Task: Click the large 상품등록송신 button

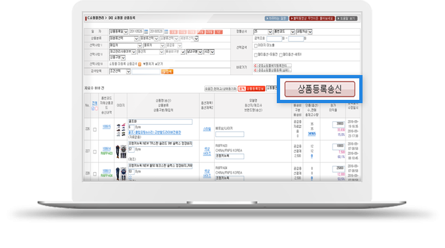Action: (320, 89)
